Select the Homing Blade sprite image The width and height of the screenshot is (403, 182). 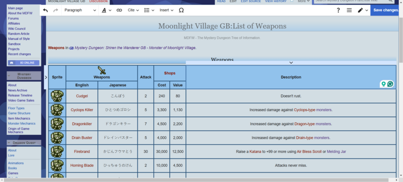click(x=57, y=165)
